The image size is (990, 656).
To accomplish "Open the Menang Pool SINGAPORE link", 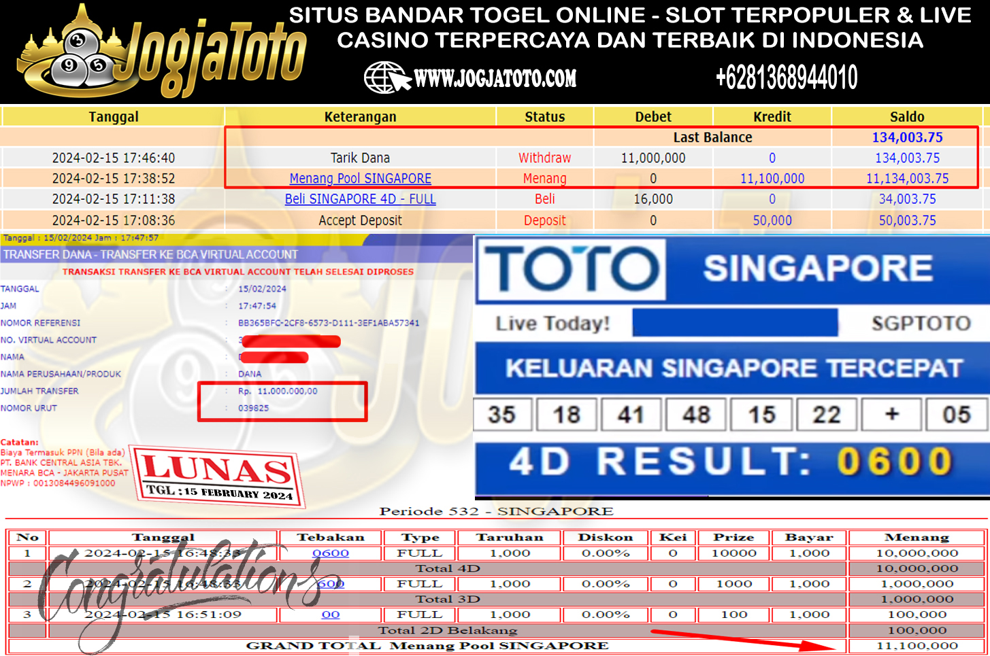I will pyautogui.click(x=361, y=178).
